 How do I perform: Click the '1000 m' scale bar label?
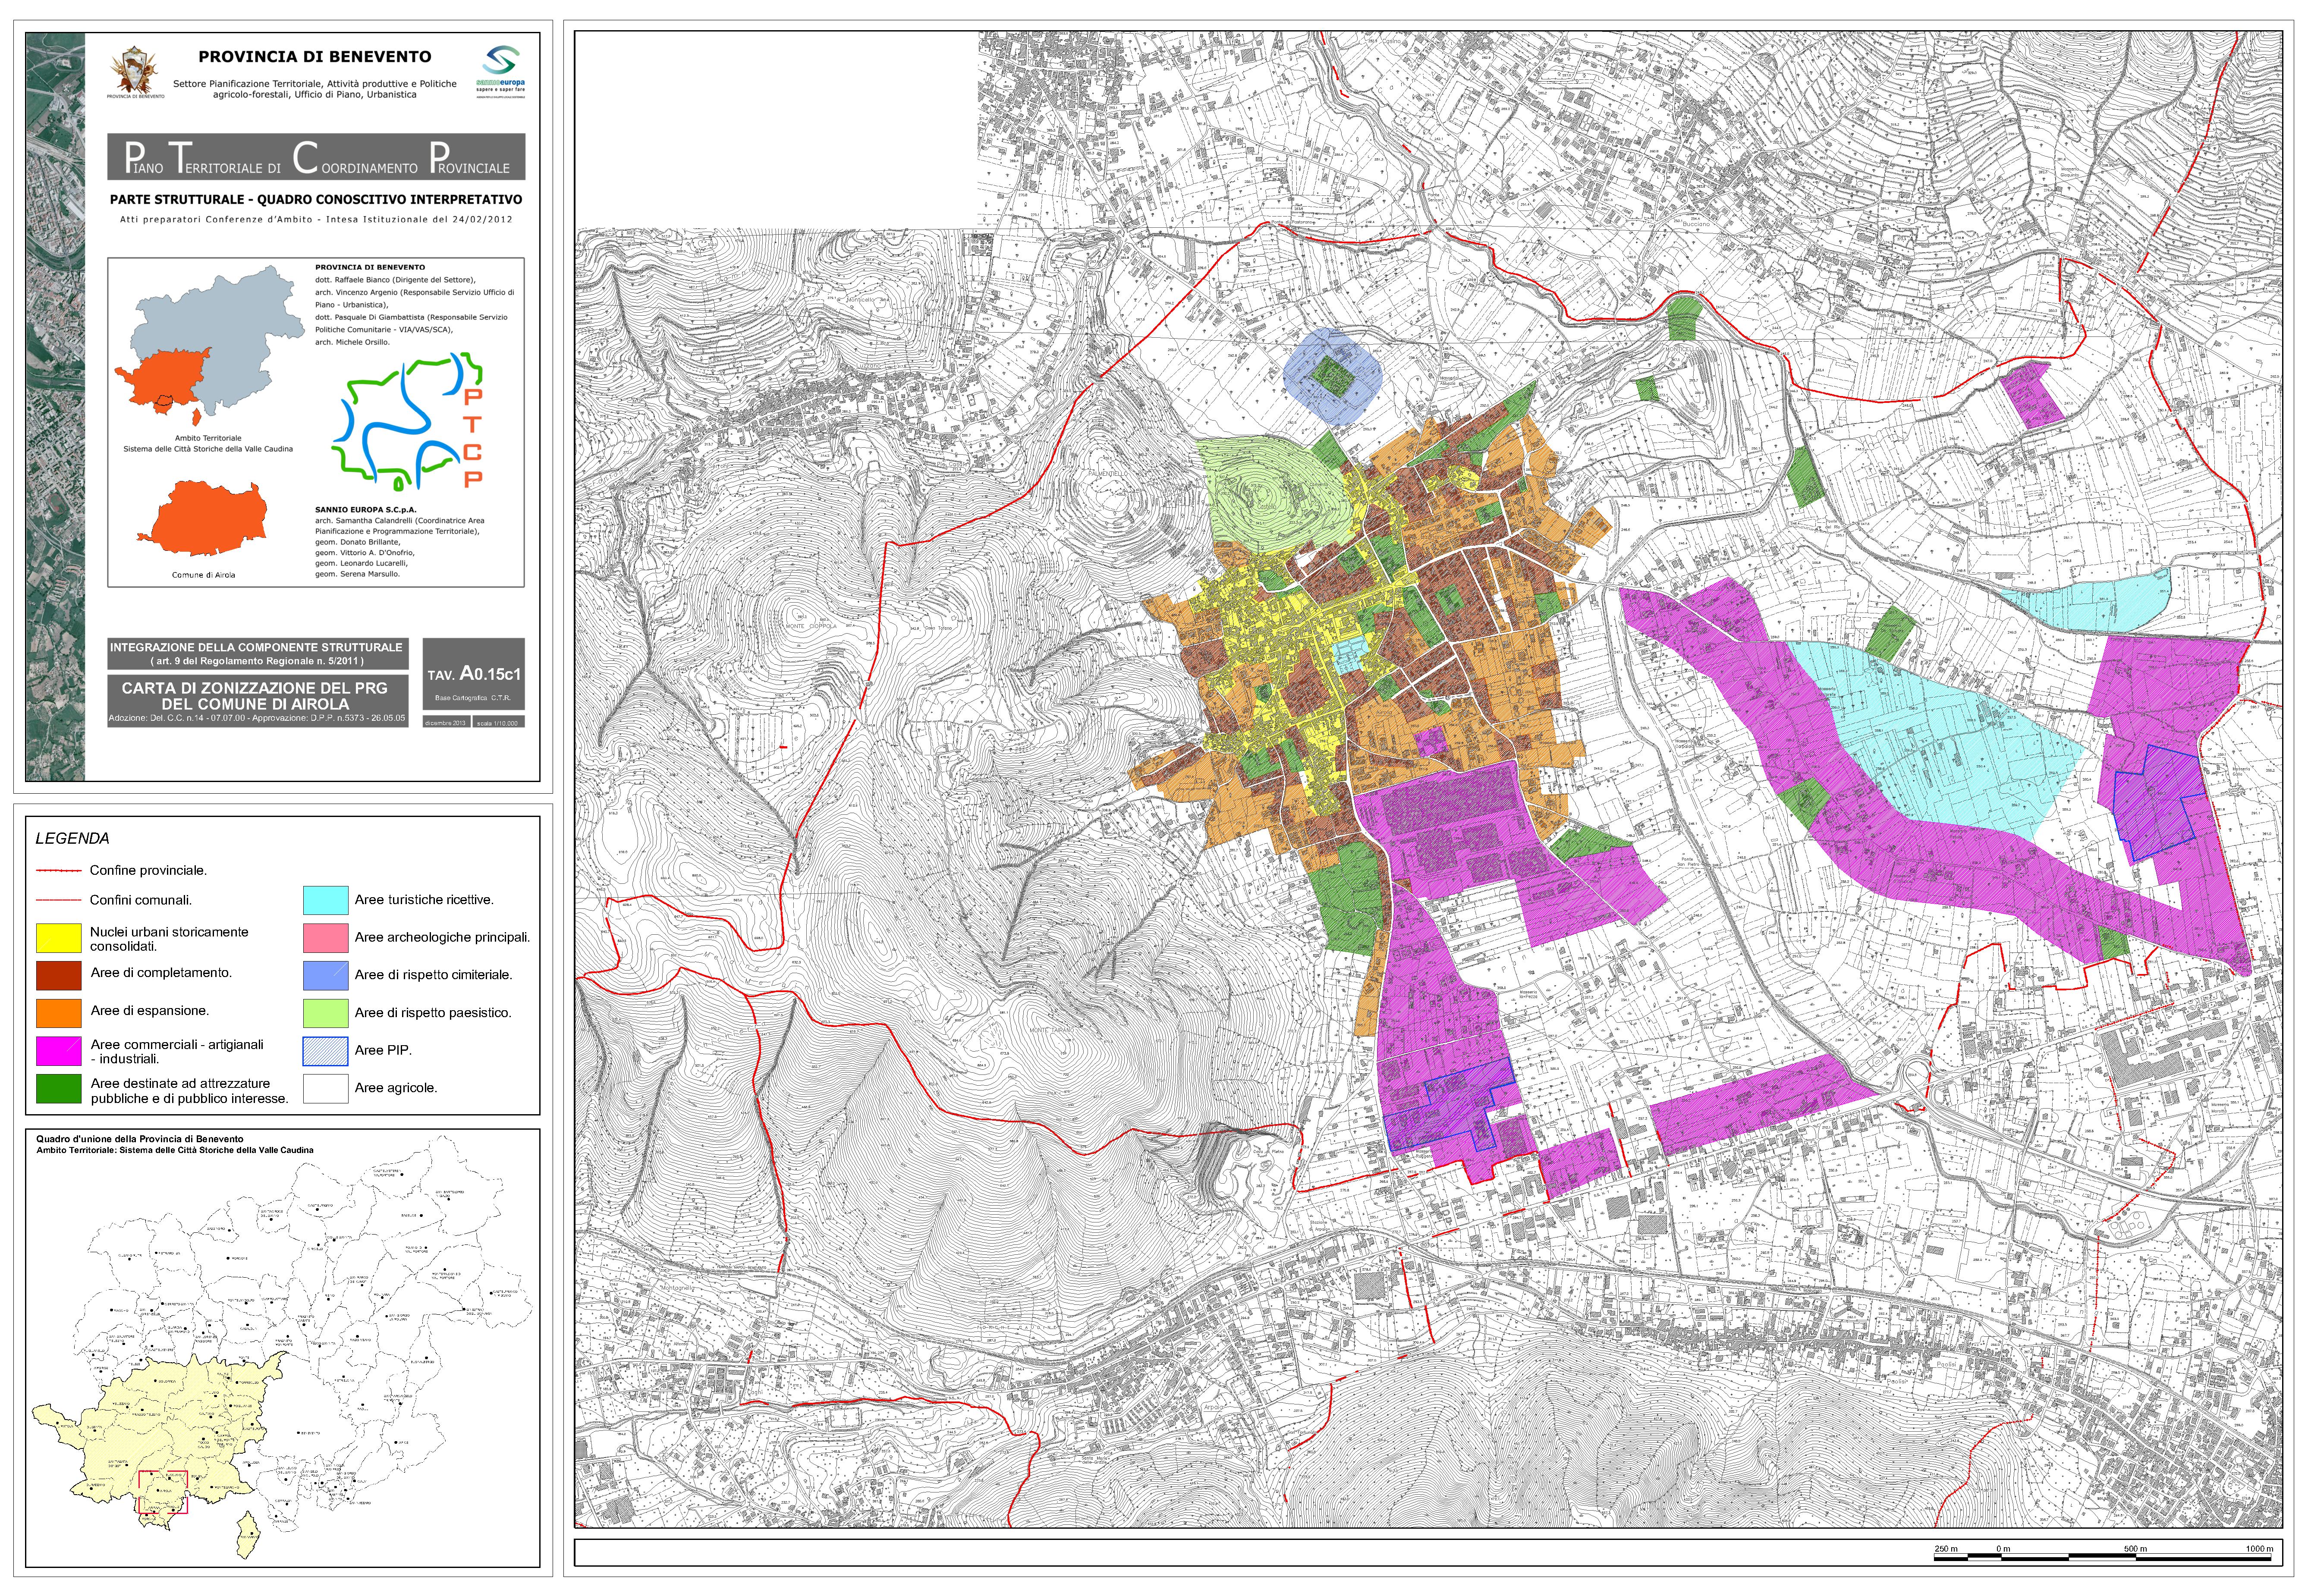coord(2259,1548)
